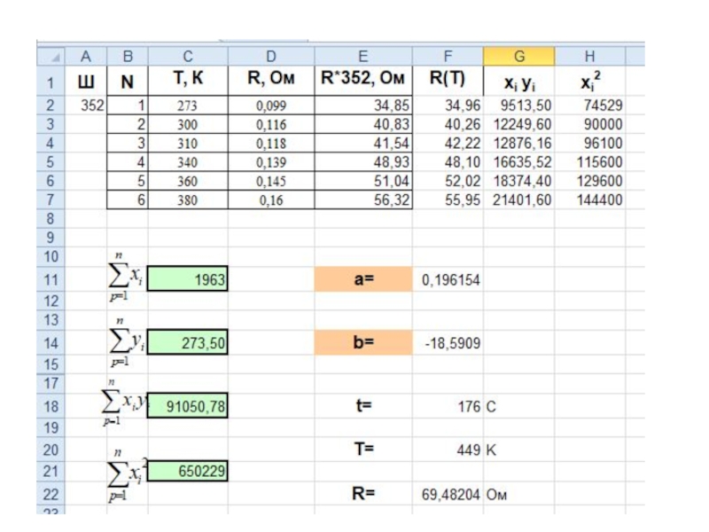Click row 11 header

pos(52,281)
